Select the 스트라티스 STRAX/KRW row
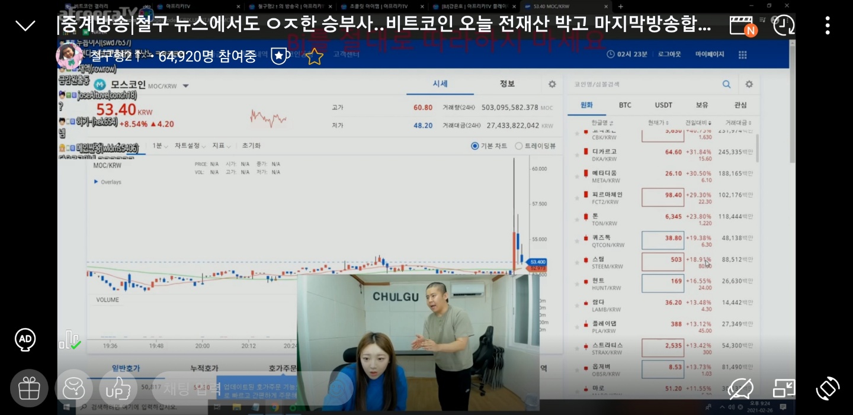Image resolution: width=853 pixels, height=415 pixels. (x=663, y=348)
